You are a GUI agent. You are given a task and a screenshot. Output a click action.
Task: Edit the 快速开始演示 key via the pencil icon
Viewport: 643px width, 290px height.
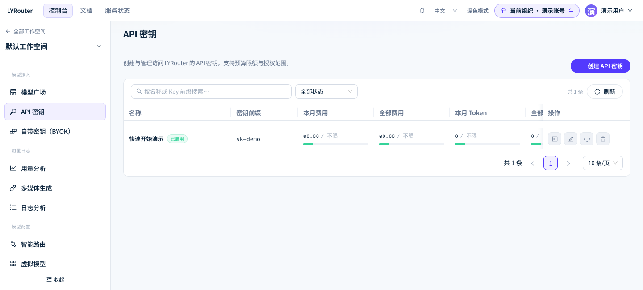[571, 139]
